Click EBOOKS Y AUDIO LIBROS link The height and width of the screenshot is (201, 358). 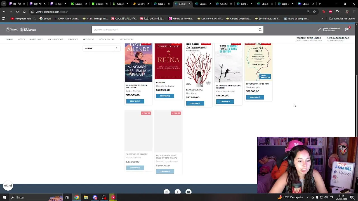(x=308, y=38)
